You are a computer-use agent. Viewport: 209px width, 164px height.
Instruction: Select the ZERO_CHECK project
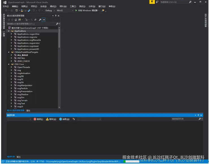click(23, 61)
